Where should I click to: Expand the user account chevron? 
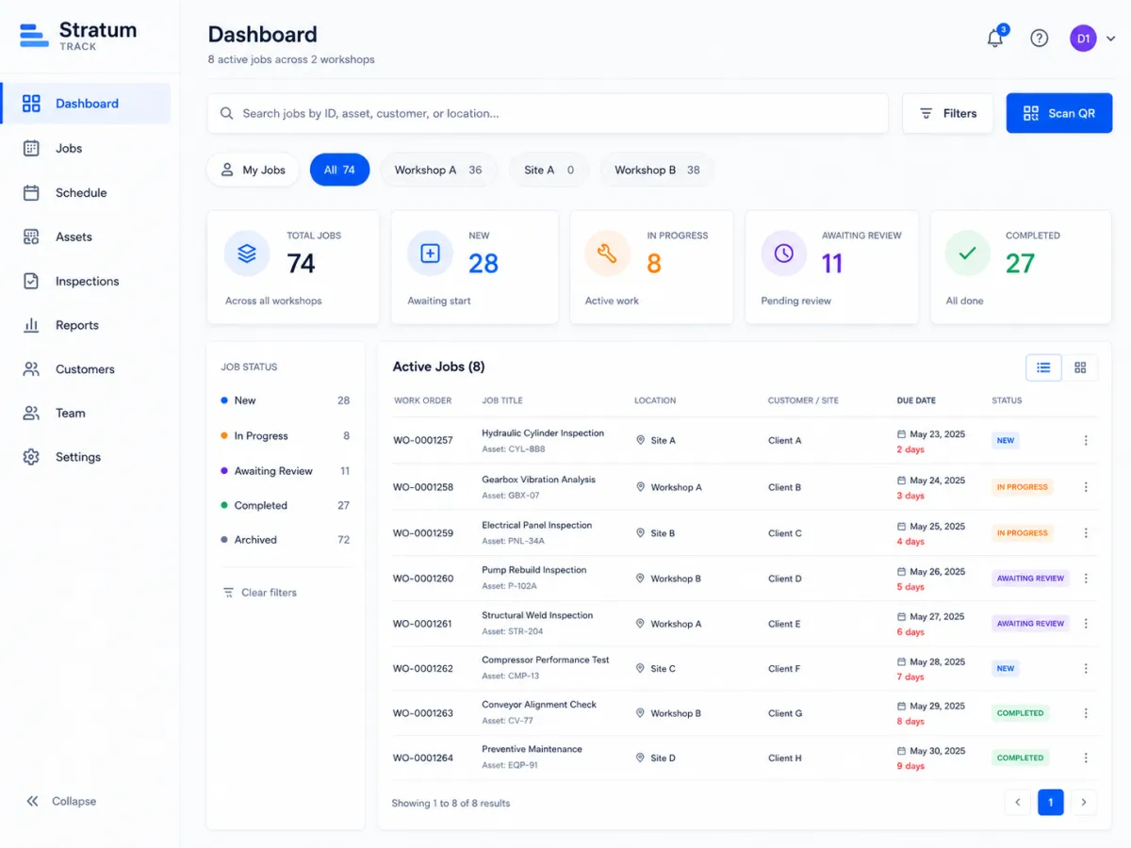pyautogui.click(x=1110, y=39)
